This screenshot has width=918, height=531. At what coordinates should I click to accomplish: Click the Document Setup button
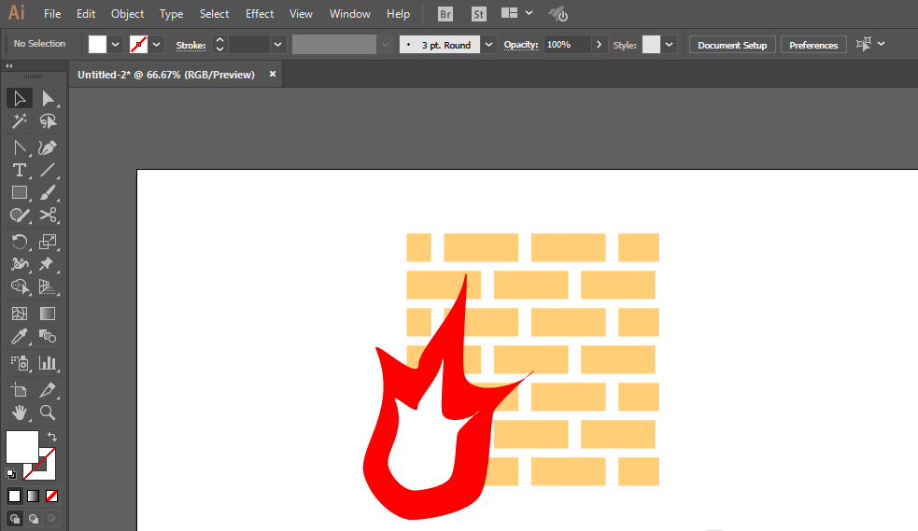click(x=732, y=45)
